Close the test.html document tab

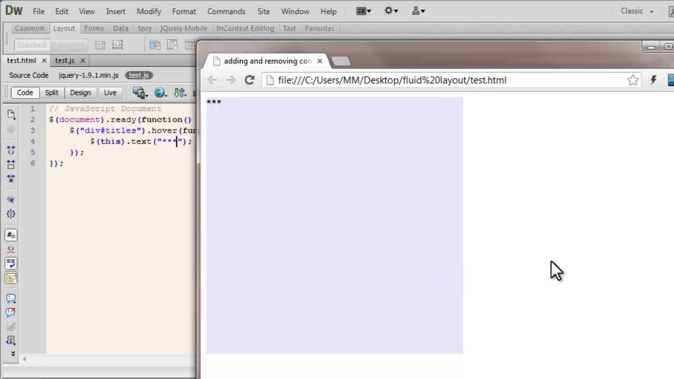click(44, 61)
